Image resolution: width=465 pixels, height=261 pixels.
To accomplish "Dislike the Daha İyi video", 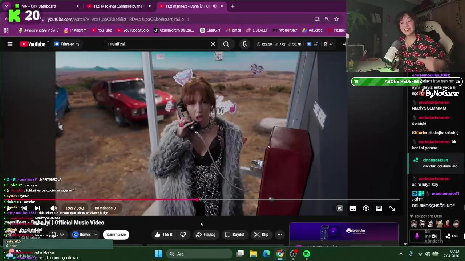I will [x=183, y=235].
